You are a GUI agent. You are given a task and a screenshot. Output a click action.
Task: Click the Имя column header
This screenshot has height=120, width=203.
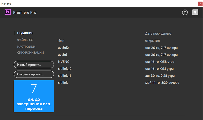point(61,41)
